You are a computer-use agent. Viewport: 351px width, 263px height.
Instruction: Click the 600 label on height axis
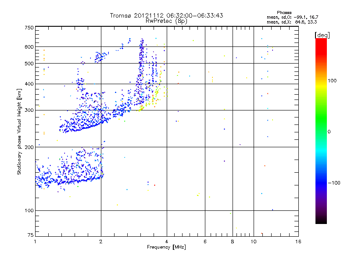pos(29,47)
